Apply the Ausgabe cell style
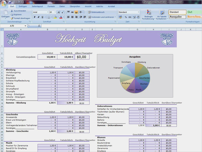202x152 pixels. pyautogui.click(x=177, y=17)
